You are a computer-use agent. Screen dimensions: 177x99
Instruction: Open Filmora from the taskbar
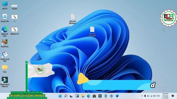coord(100,96)
